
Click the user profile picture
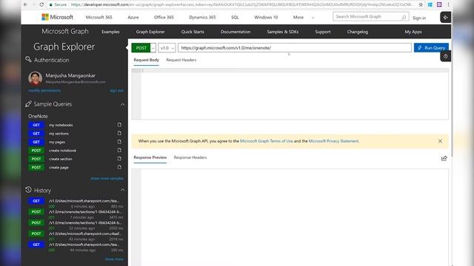[35, 78]
